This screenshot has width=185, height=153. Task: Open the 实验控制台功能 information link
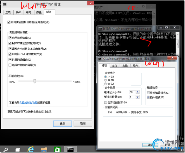[x=29, y=103]
